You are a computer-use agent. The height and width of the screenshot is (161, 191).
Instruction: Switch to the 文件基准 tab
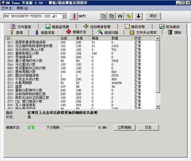[x=21, y=27]
